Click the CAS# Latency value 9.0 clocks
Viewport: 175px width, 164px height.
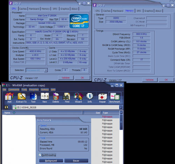(141, 41)
